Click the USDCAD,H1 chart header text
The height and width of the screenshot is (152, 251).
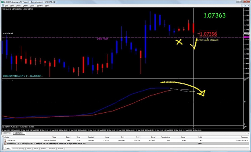[18, 9]
